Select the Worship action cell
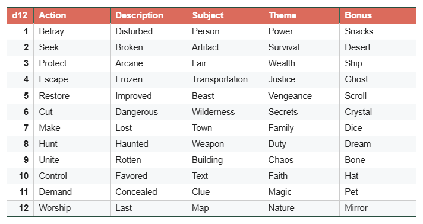The height and width of the screenshot is (224, 423). click(72, 208)
